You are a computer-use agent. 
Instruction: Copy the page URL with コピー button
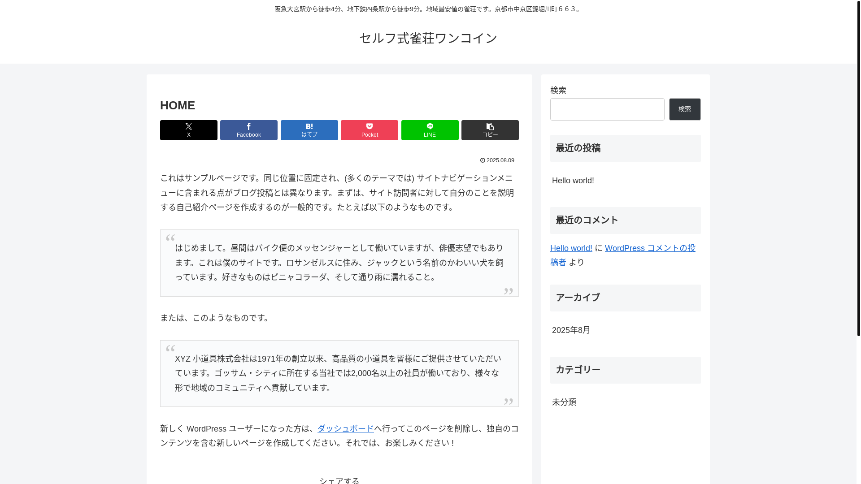pos(490,130)
